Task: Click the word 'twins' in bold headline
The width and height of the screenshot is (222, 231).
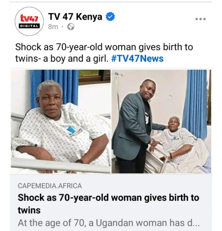Action: (29, 210)
